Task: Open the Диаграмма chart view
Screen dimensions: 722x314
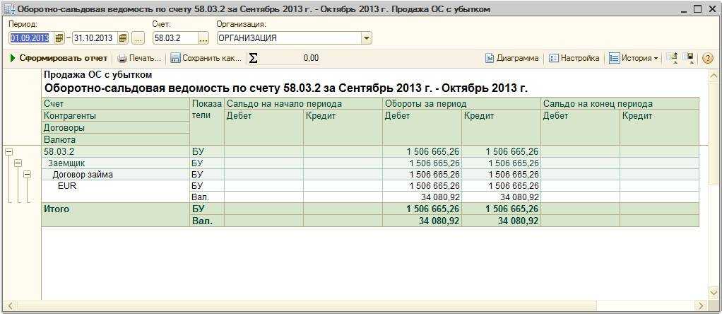Action: click(x=512, y=58)
